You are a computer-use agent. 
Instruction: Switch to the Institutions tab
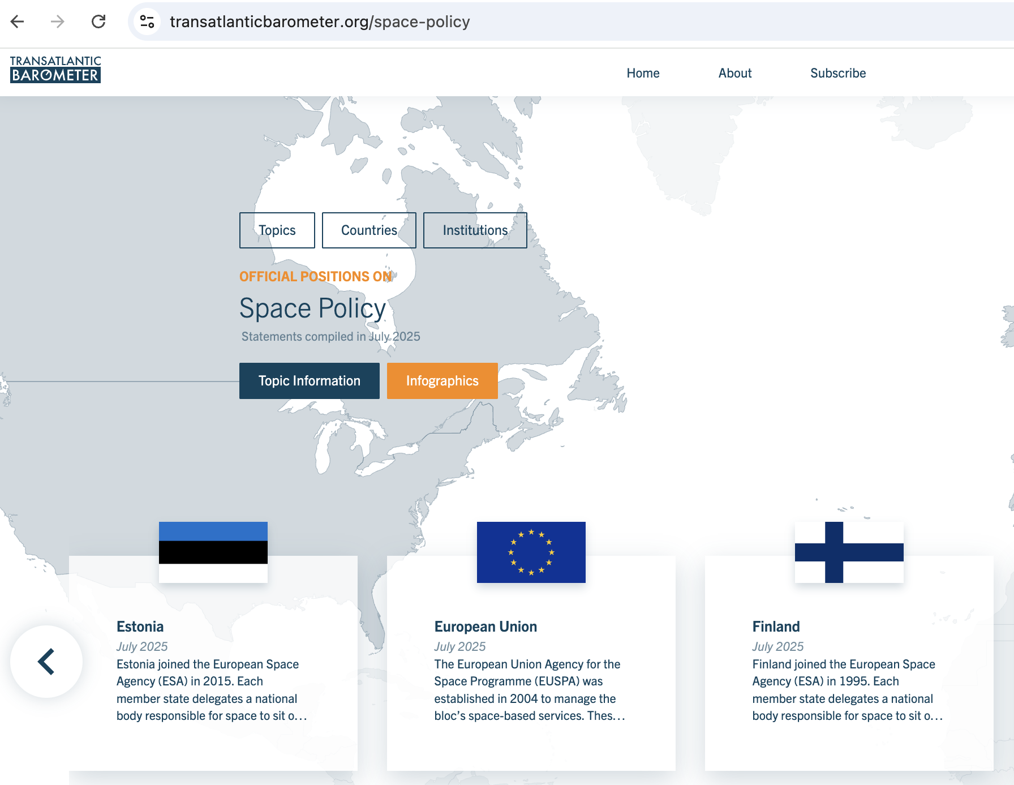(x=475, y=230)
